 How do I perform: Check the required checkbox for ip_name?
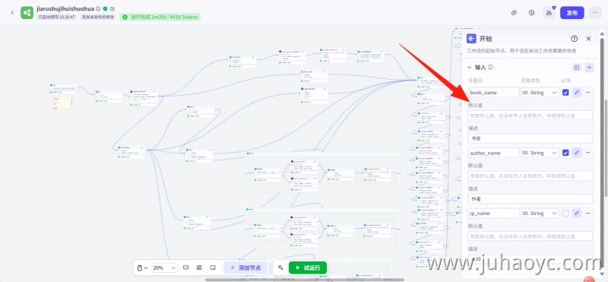click(x=565, y=214)
